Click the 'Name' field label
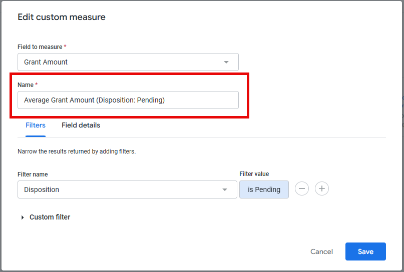 (x=26, y=85)
